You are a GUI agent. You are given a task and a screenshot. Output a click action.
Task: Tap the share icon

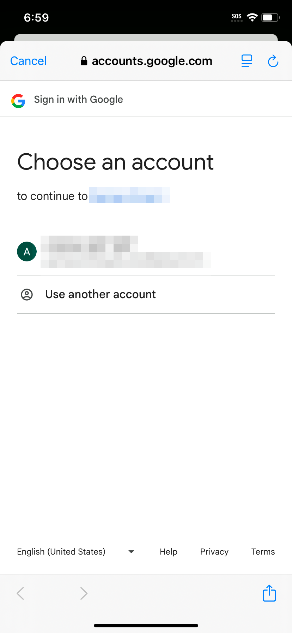[x=269, y=593]
